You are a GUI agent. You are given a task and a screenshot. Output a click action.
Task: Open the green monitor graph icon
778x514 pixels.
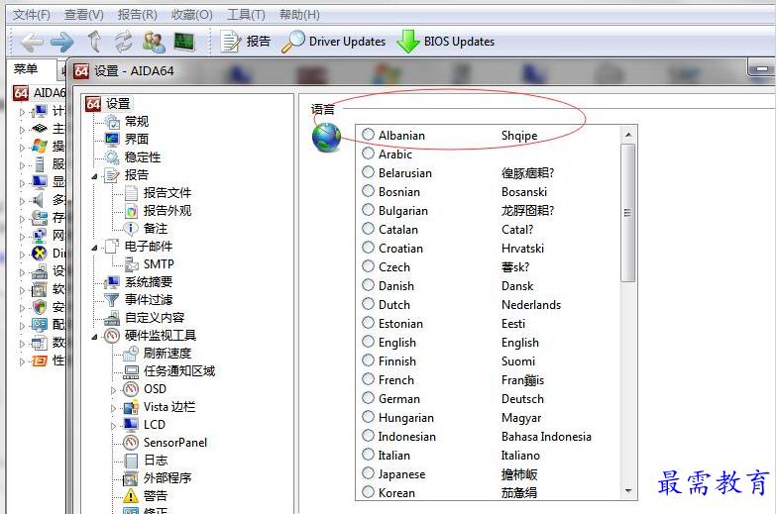pyautogui.click(x=184, y=42)
